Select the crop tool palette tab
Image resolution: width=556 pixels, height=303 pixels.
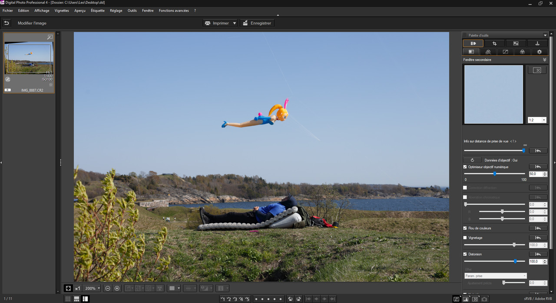[494, 43]
